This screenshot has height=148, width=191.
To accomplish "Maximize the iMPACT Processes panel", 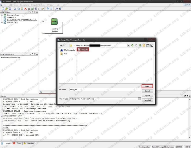I will [x=32, y=54].
